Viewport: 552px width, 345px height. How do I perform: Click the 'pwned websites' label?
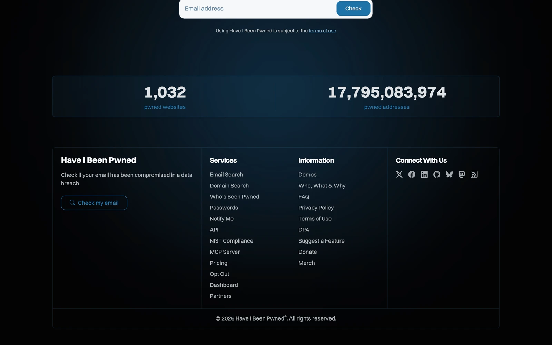(x=165, y=107)
